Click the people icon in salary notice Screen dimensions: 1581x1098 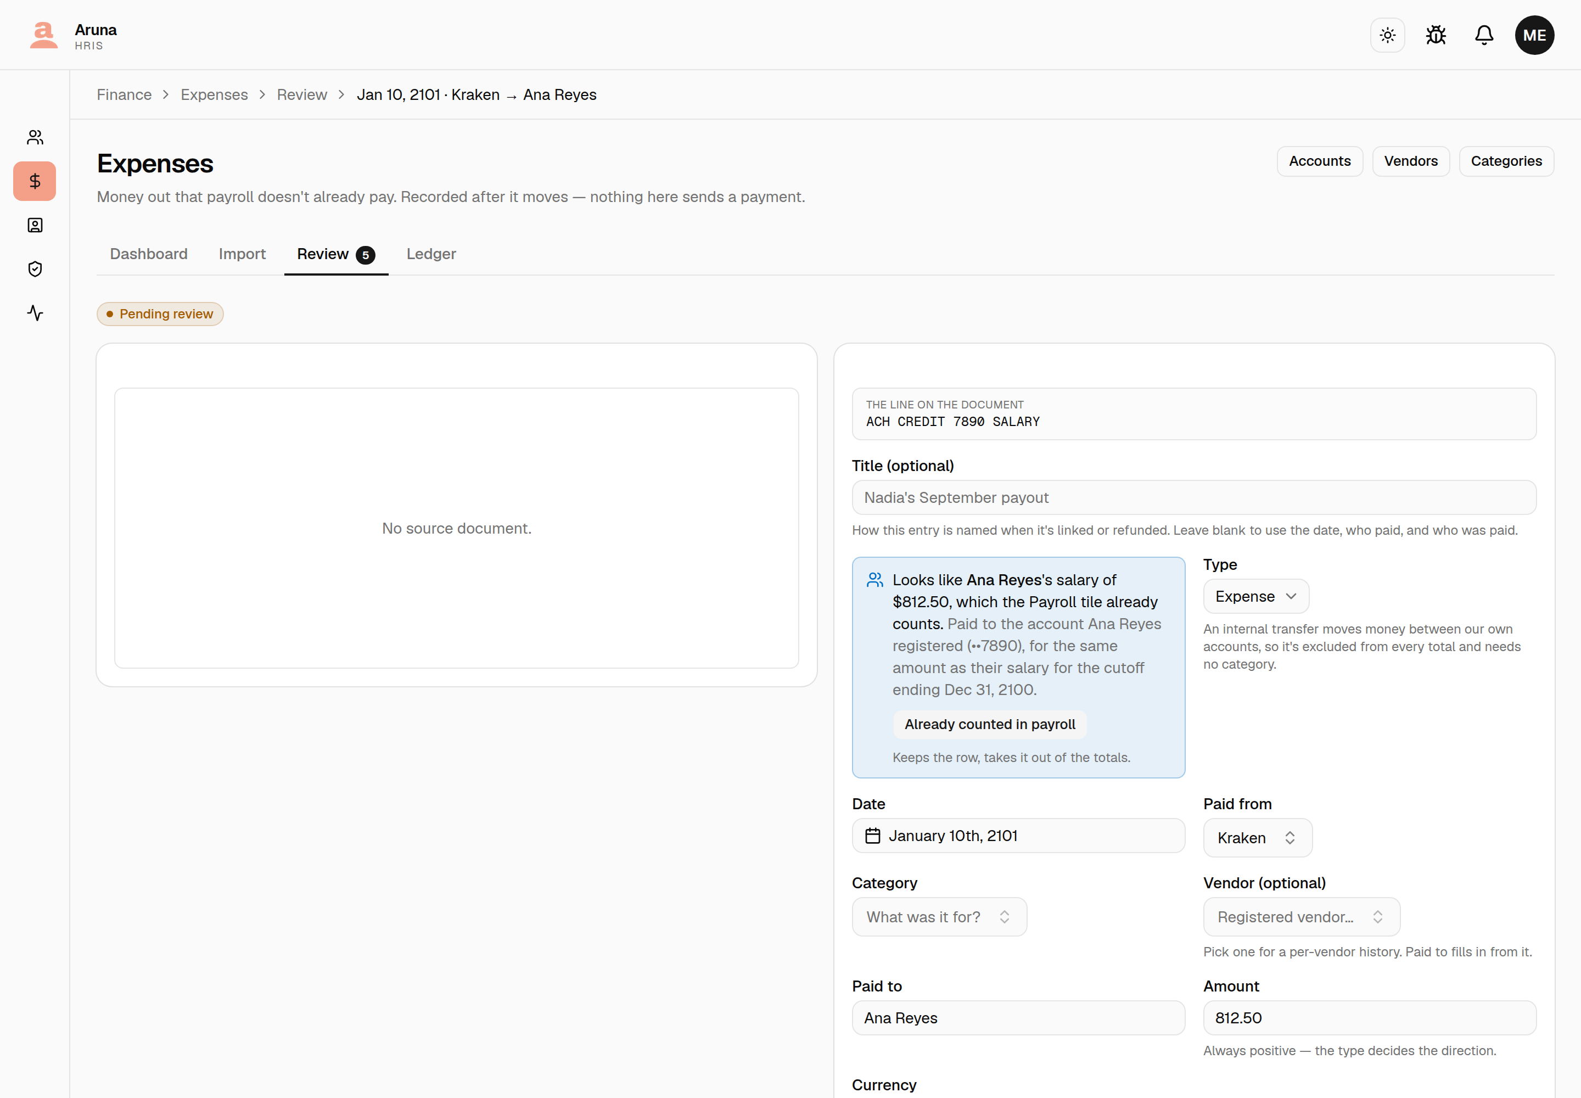click(874, 580)
